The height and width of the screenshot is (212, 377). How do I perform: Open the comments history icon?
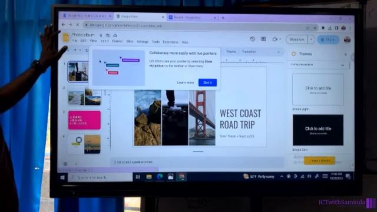click(263, 39)
